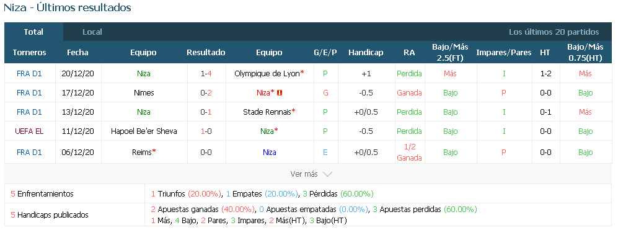Click the blue Niza team in Reims row
618x230 pixels.
(269, 153)
